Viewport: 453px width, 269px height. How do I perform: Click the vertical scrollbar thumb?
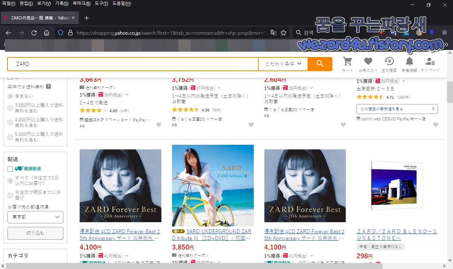[x=449, y=92]
